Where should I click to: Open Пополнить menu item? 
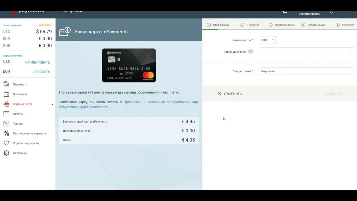20,94
